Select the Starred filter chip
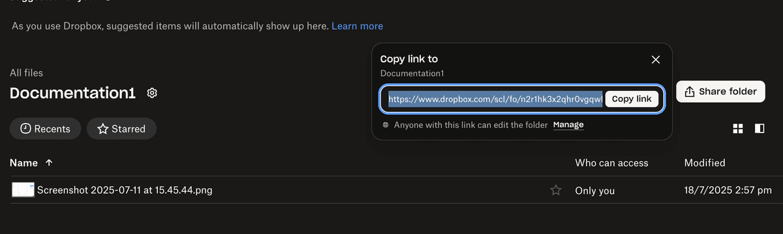This screenshot has height=234, width=783. coord(121,129)
